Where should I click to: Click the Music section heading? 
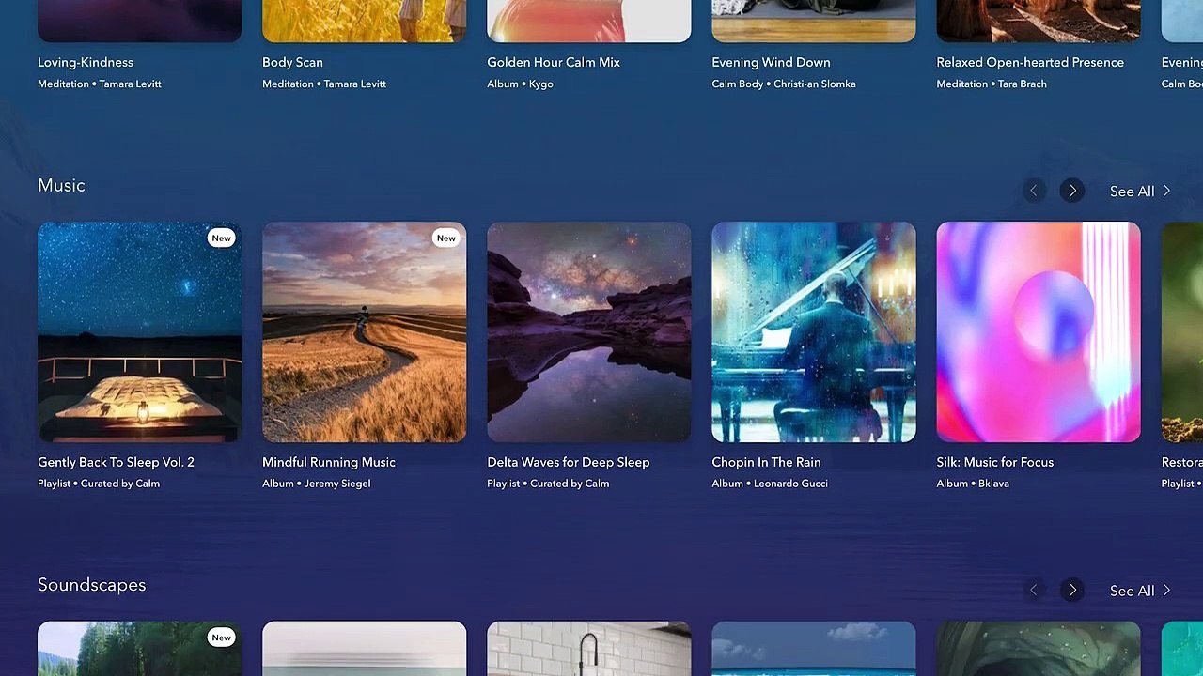tap(61, 185)
